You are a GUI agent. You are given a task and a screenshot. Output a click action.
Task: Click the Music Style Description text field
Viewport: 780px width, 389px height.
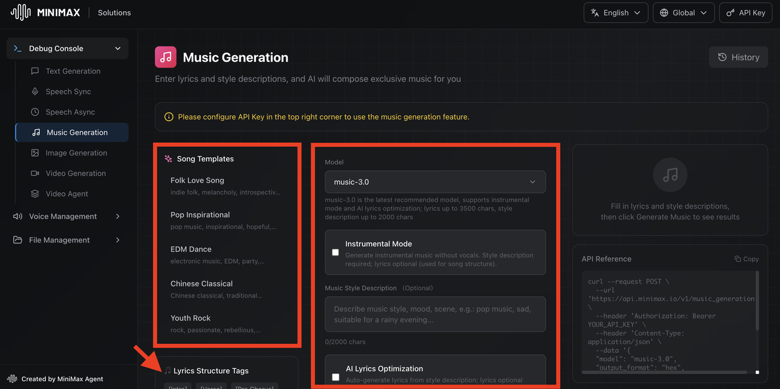[435, 315]
